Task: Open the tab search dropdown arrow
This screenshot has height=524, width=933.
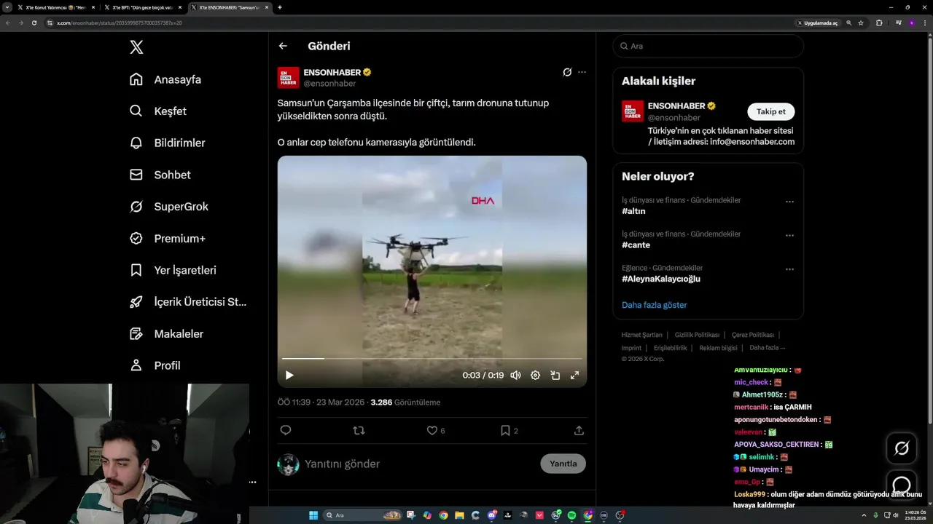Action: point(7,7)
